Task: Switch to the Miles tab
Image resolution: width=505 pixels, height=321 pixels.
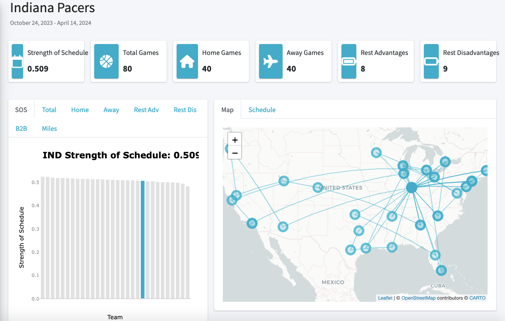Action: point(49,129)
